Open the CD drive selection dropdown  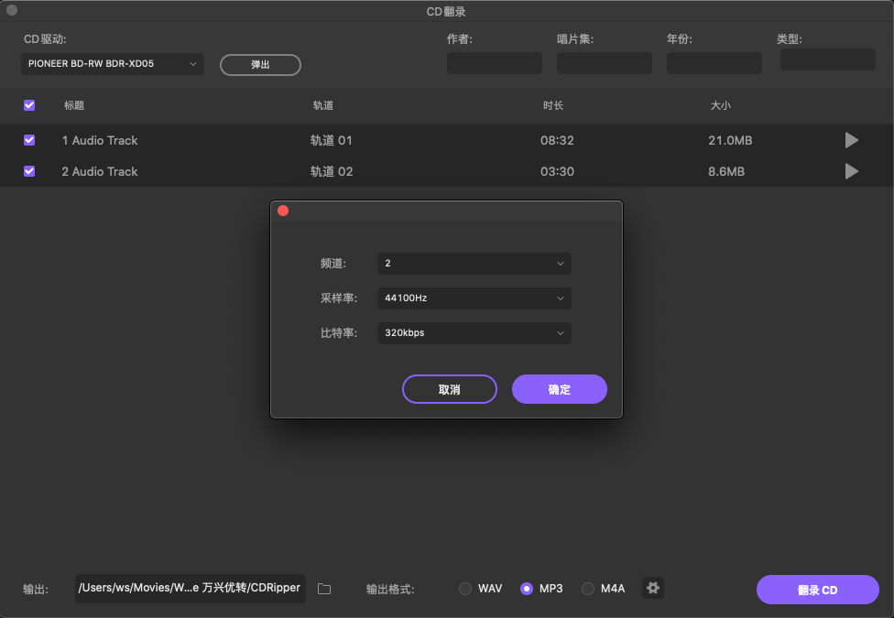click(112, 64)
